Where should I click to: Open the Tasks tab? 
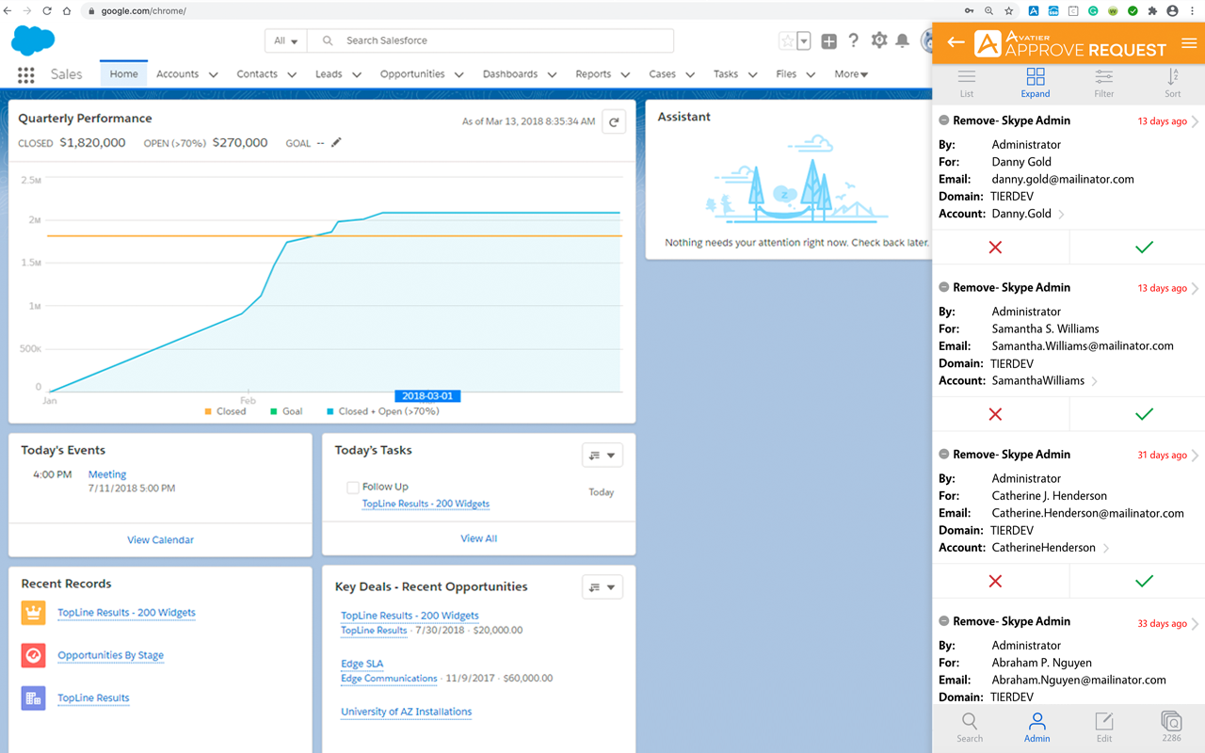pos(726,74)
